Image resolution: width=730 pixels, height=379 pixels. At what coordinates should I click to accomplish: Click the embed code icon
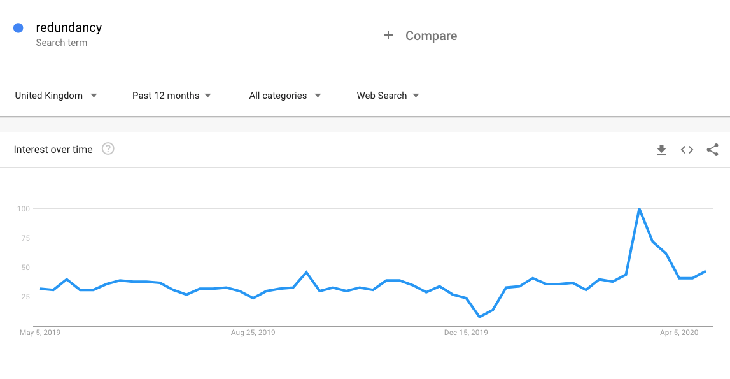(x=687, y=150)
